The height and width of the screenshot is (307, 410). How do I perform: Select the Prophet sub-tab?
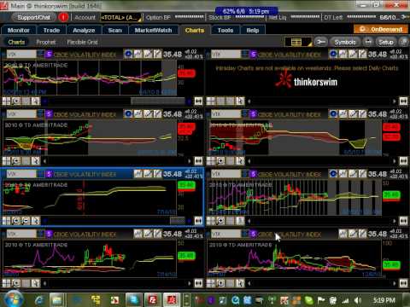point(46,42)
